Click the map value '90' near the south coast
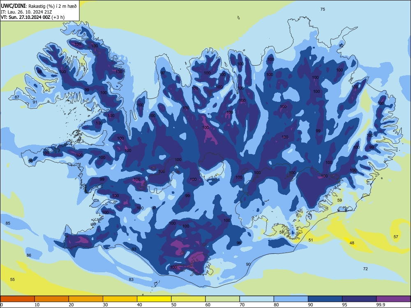 pyautogui.click(x=248, y=264)
